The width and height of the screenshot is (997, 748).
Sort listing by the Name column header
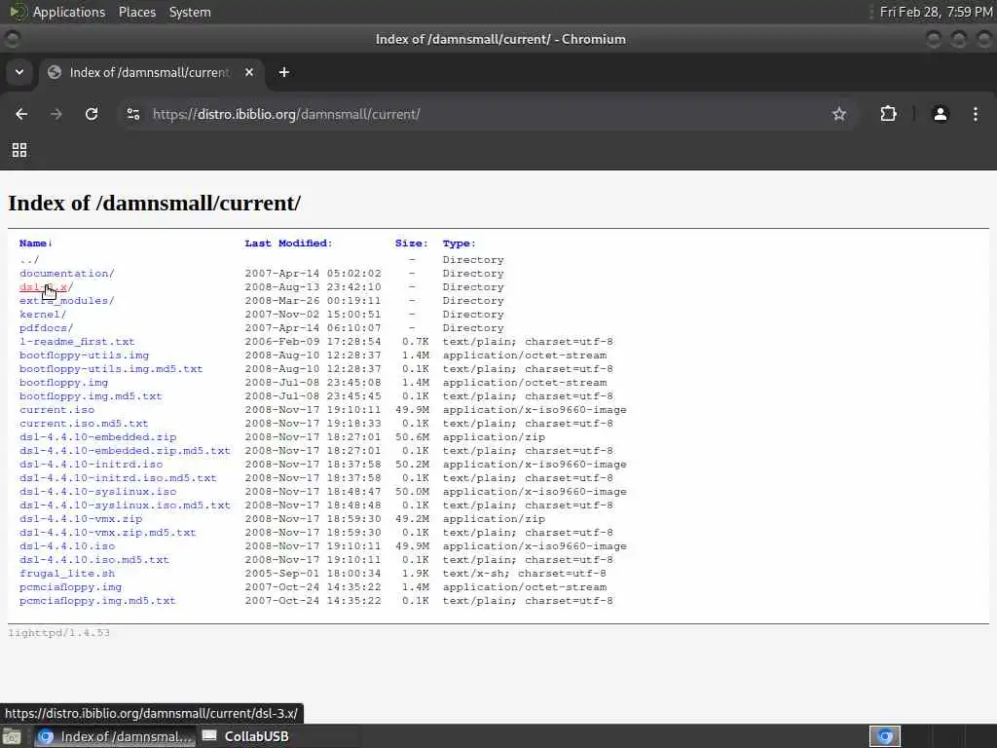coord(36,243)
